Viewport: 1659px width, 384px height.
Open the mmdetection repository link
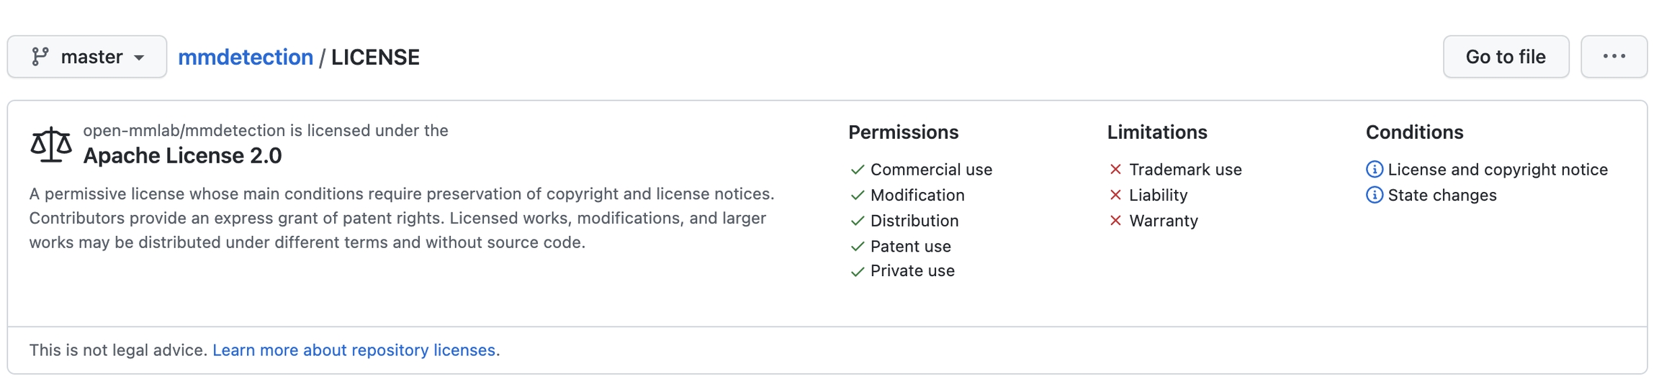click(x=246, y=57)
